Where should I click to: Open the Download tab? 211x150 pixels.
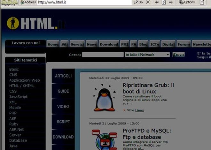109,44
